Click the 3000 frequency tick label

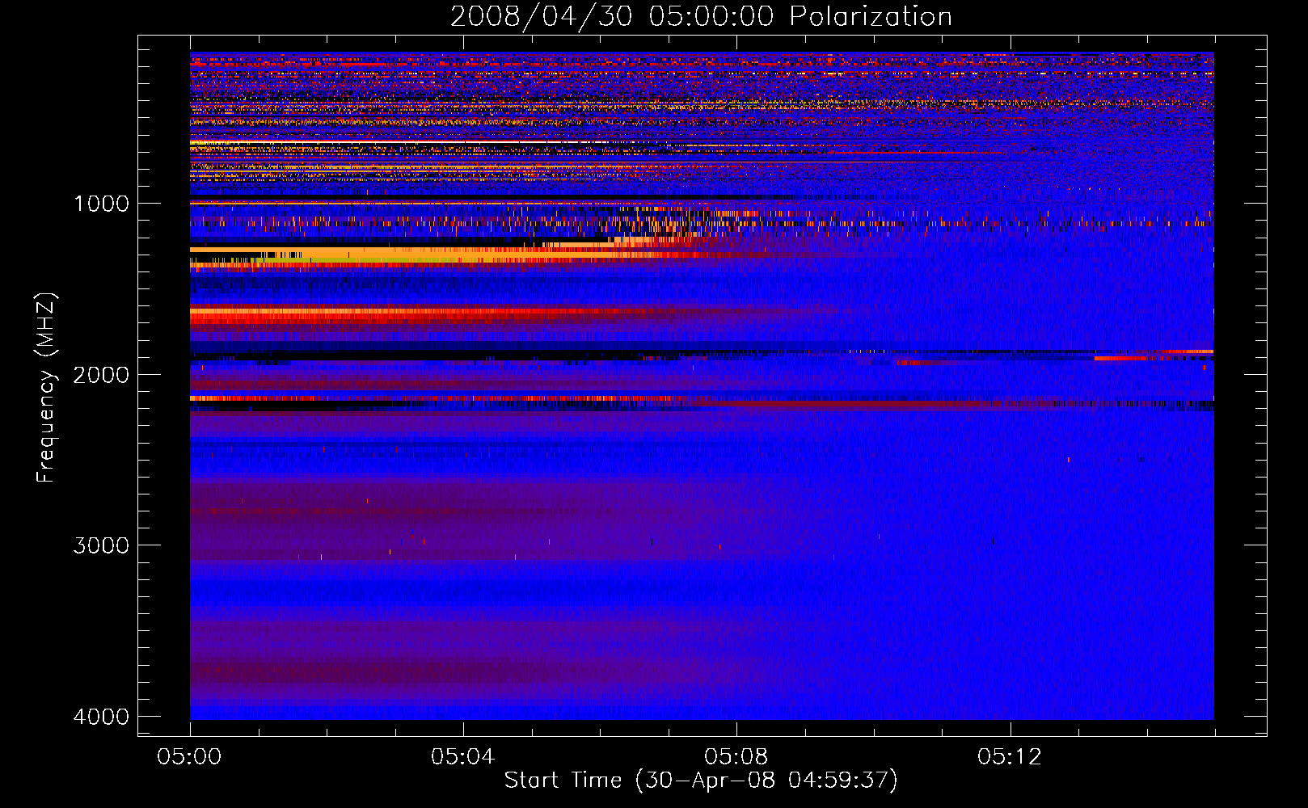[101, 545]
